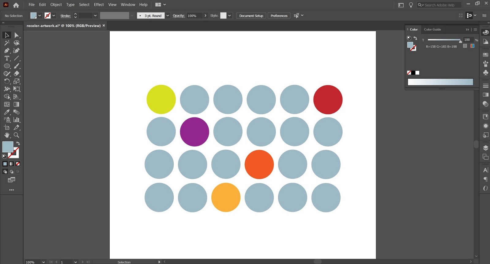The width and height of the screenshot is (490, 264).
Task: Select the Column Graph tool
Action: 17,120
